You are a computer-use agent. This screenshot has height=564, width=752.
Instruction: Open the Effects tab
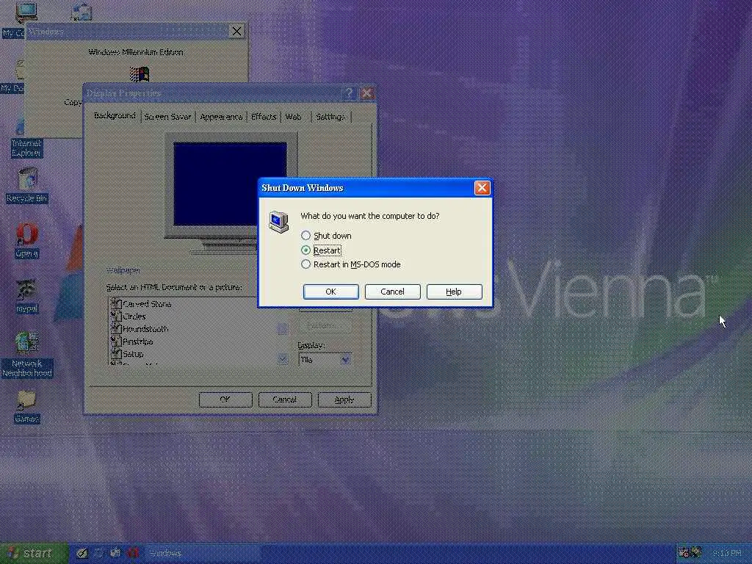pos(264,117)
